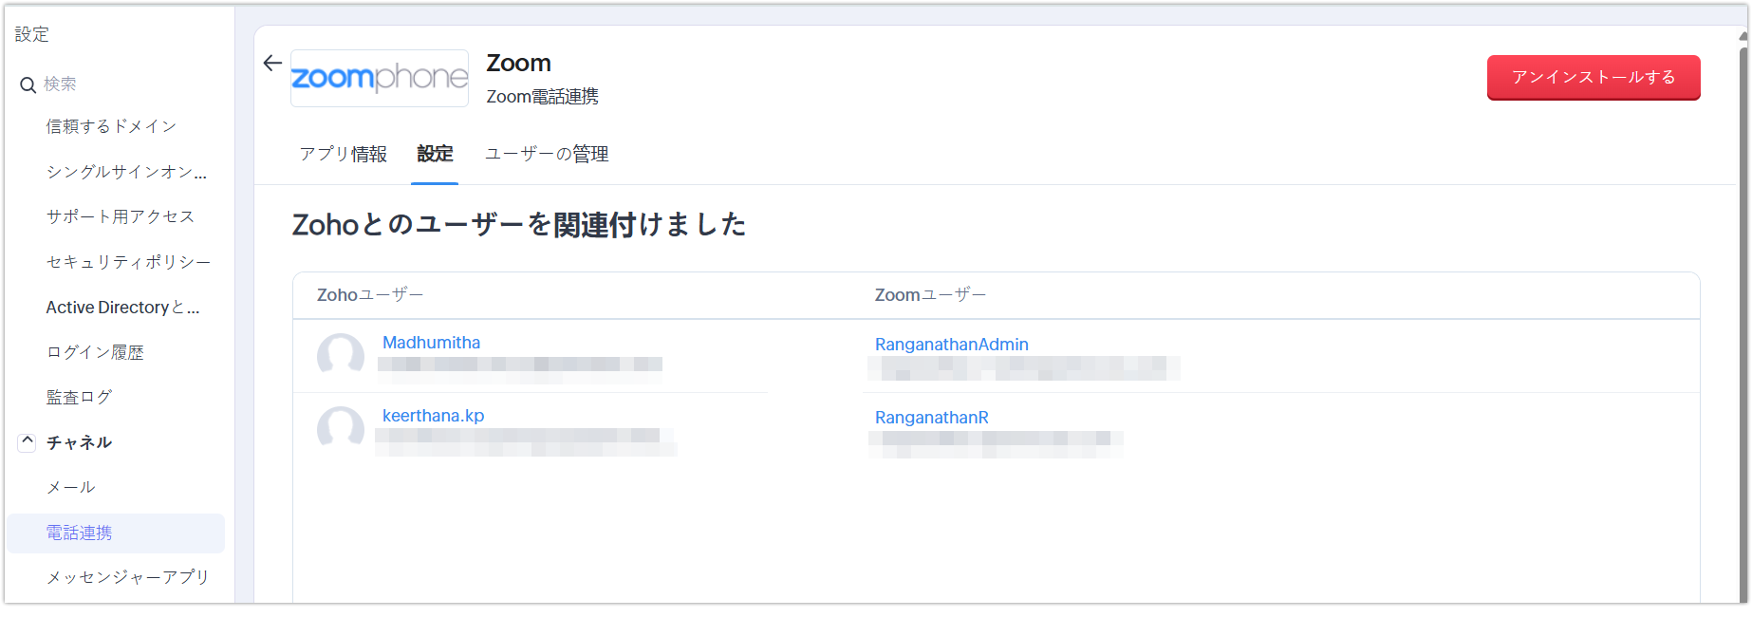1752x636 pixels.
Task: Click the search magnifier icon in sidebar
Action: 28,85
